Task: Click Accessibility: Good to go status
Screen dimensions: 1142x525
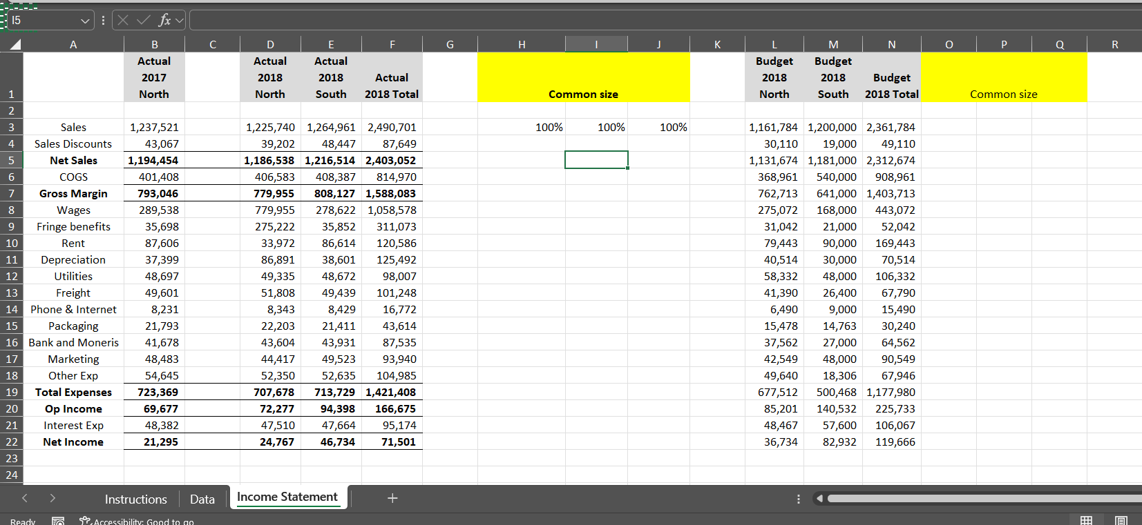Action: 137,521
